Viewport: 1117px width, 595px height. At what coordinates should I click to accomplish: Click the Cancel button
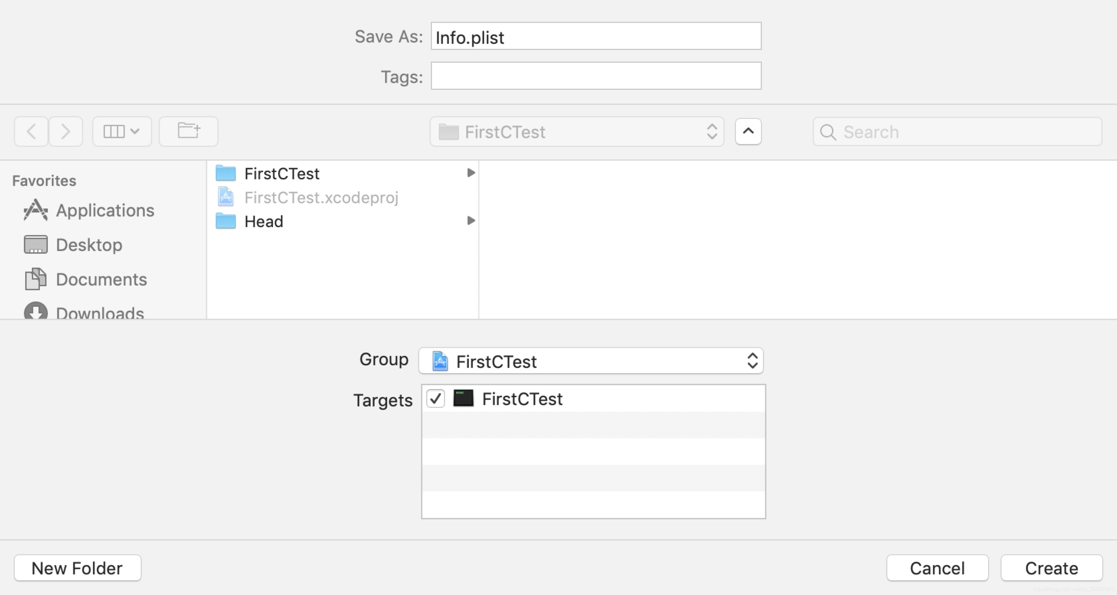click(x=937, y=568)
